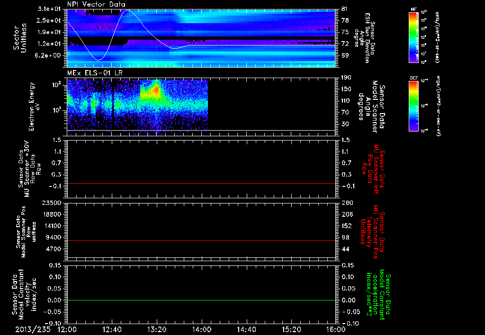Click the '14:00' time tick label

202,329
